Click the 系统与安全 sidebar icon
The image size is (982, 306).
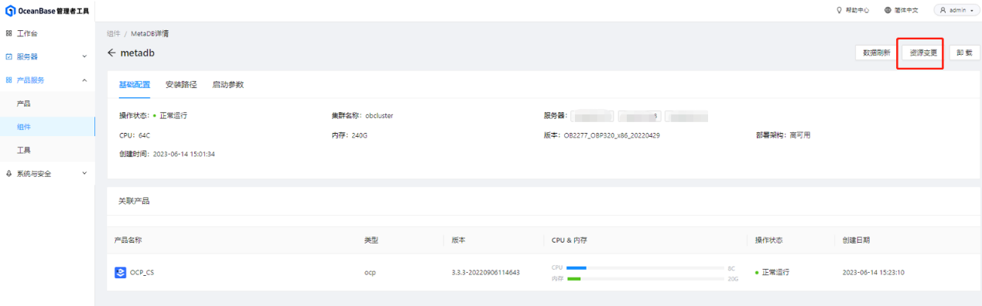click(9, 173)
